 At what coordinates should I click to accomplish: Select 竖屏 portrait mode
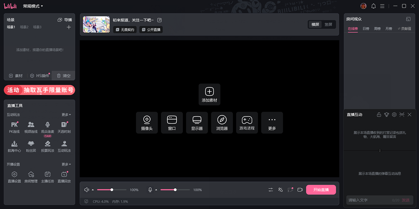(329, 24)
